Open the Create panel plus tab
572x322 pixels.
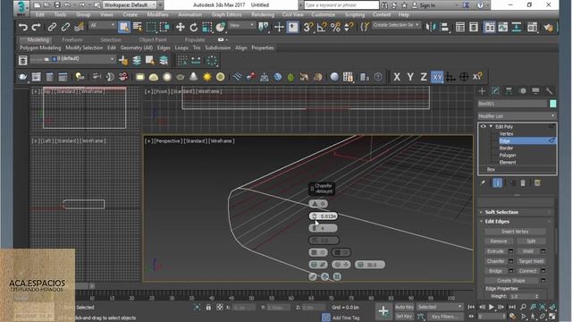(483, 91)
